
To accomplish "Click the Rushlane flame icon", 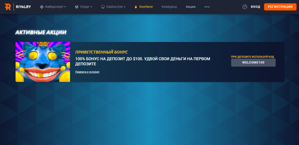I will pos(136,7).
